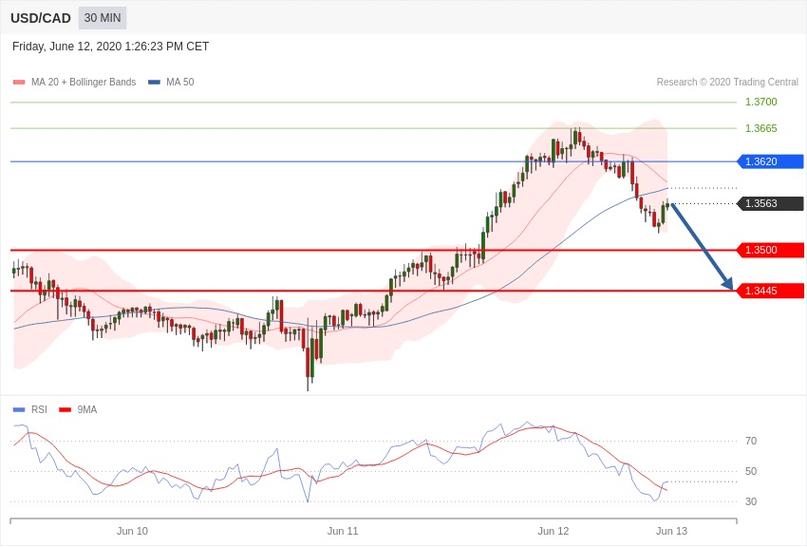Click the 30 MIN timeframe badge
The width and height of the screenshot is (807, 547).
click(x=103, y=18)
